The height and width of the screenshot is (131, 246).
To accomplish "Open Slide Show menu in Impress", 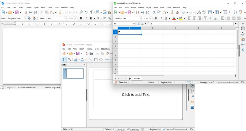I will 105,49.
